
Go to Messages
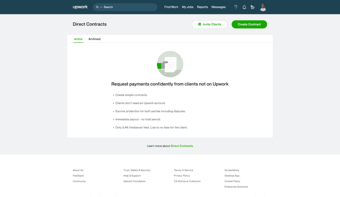(x=218, y=7)
